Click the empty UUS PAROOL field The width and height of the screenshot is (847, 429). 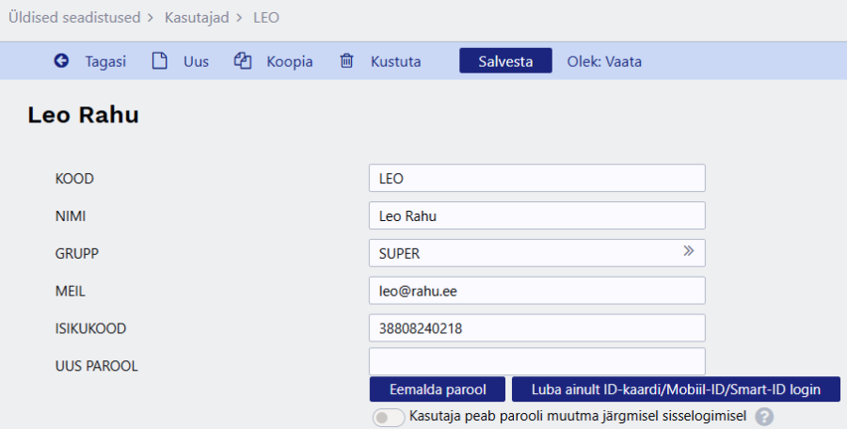pos(536,361)
